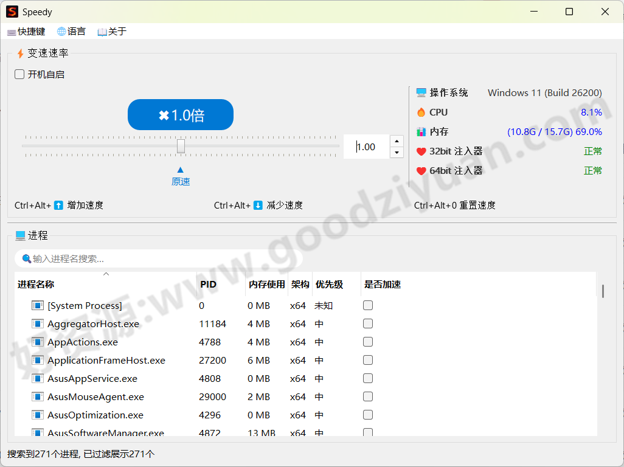The image size is (624, 467).
Task: Click the magnifier icon in the search box
Action: click(x=25, y=258)
